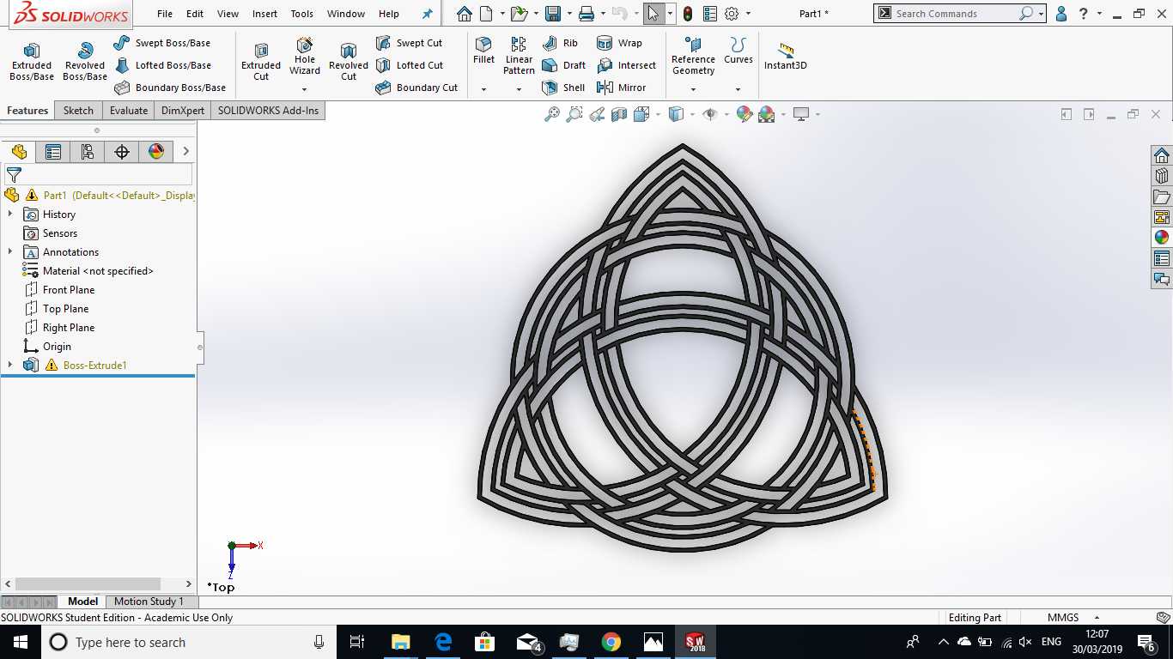Restore the Previous View
The image size is (1173, 659).
[597, 114]
